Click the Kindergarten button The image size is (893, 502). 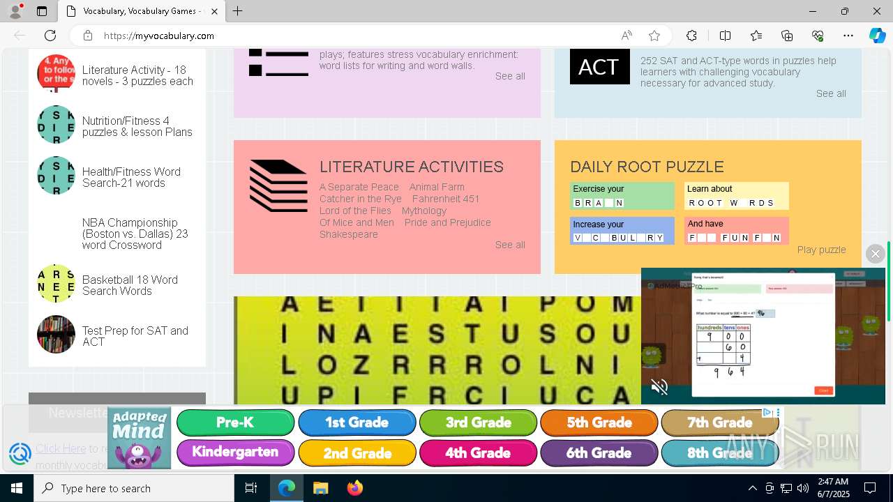point(236,452)
